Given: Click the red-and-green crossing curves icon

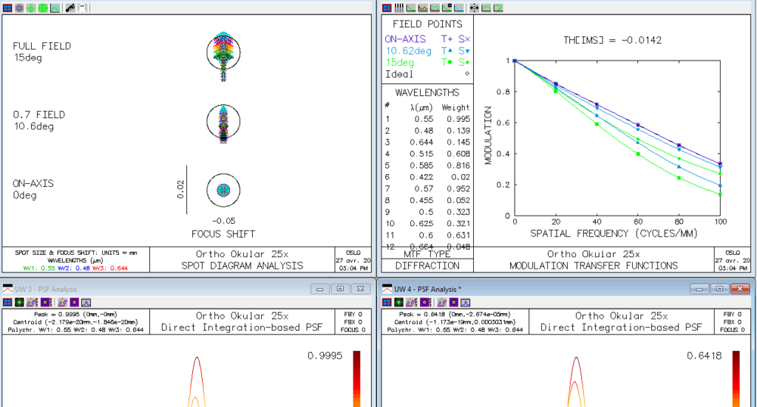Looking at the screenshot, I should click(423, 8).
